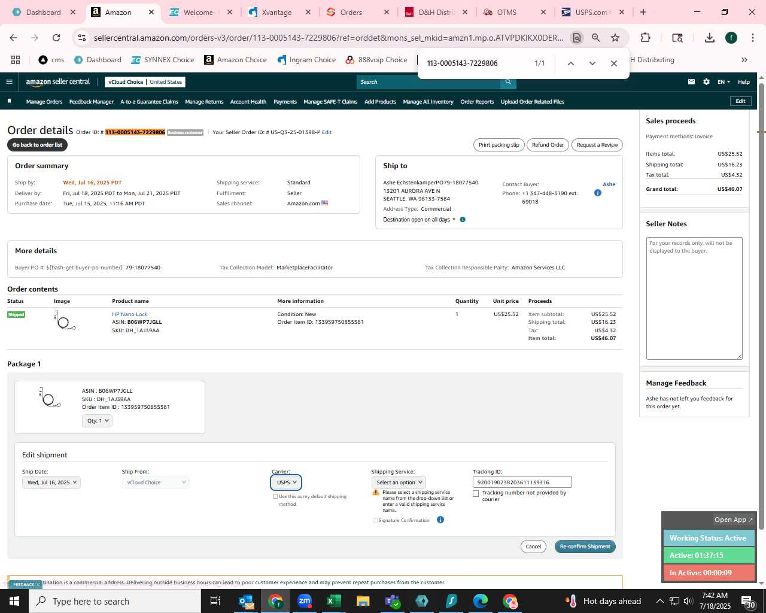
Task: Click the Refund Order button
Action: coord(548,145)
